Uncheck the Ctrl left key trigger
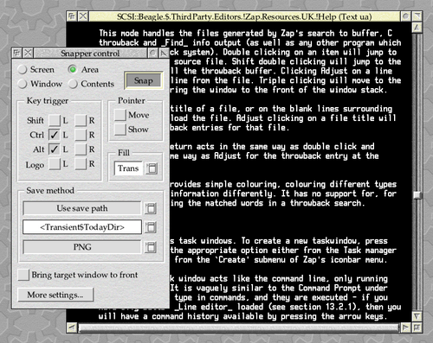The image size is (433, 343). pyautogui.click(x=54, y=135)
